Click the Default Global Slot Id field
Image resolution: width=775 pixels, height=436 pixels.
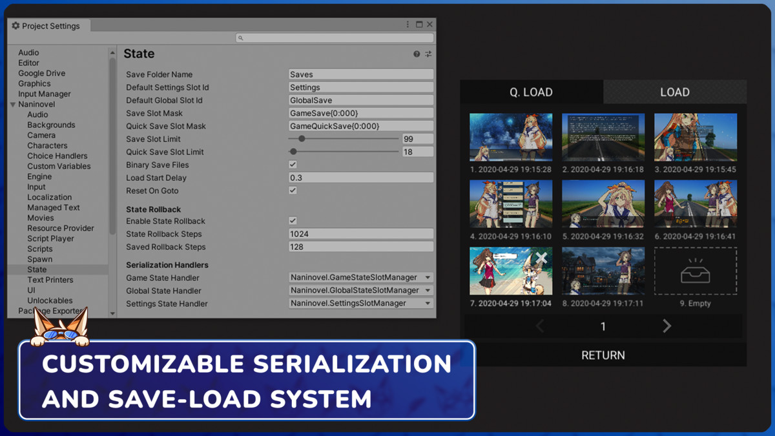click(361, 100)
